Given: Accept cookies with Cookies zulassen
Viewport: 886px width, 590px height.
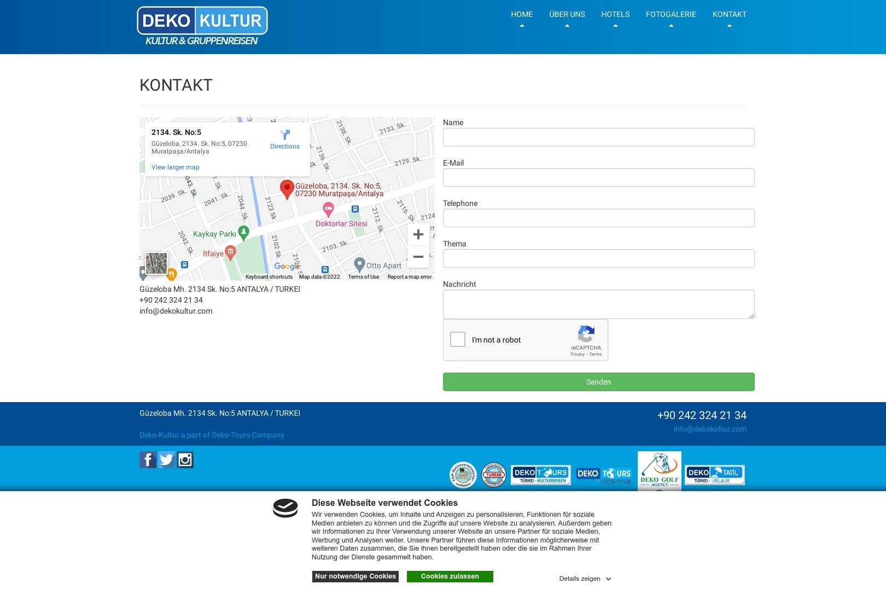Looking at the screenshot, I should click(450, 576).
